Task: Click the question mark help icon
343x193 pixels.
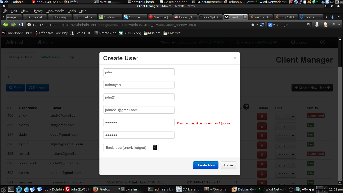Action: coord(246,107)
